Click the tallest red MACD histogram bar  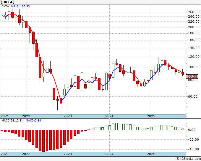pos(44,141)
